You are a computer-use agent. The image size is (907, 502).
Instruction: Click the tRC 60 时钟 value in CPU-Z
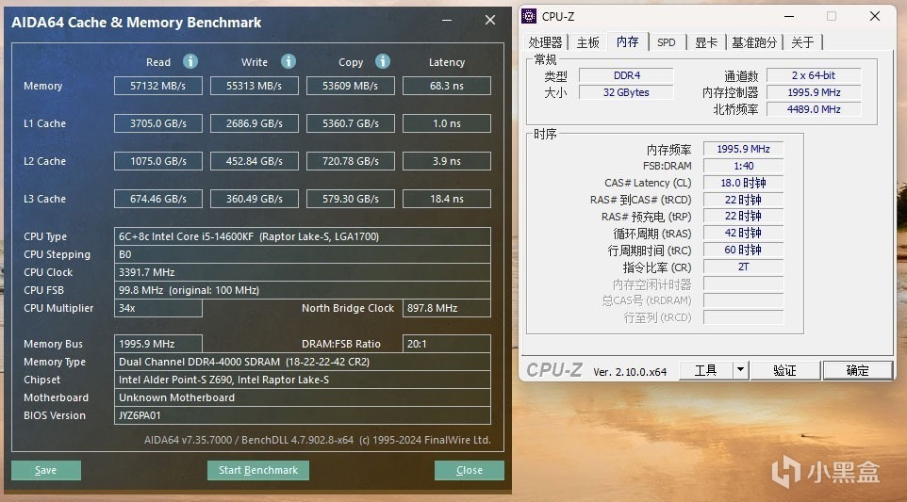point(743,250)
